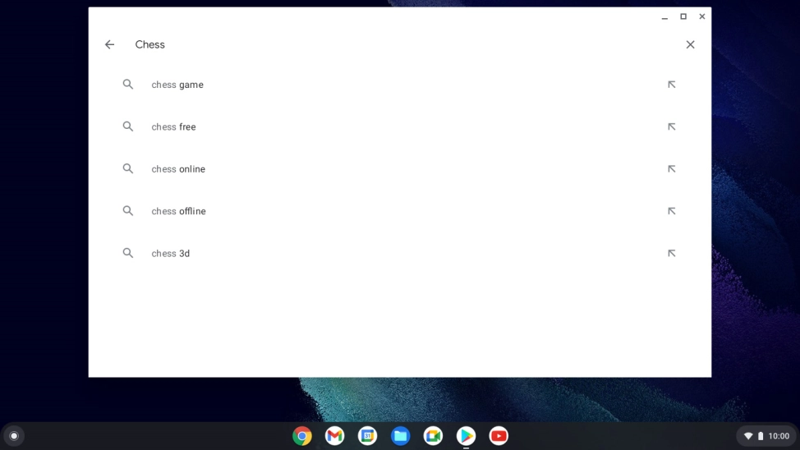The height and width of the screenshot is (450, 800).
Task: Maximize the Play Store window
Action: pyautogui.click(x=683, y=17)
